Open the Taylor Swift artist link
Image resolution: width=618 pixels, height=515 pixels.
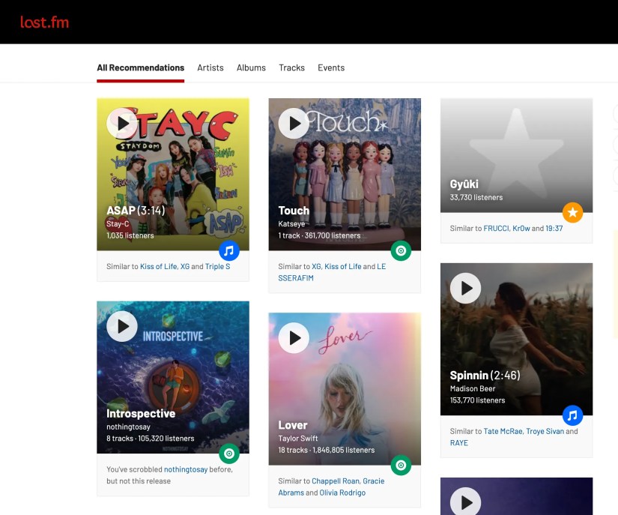[x=297, y=438]
